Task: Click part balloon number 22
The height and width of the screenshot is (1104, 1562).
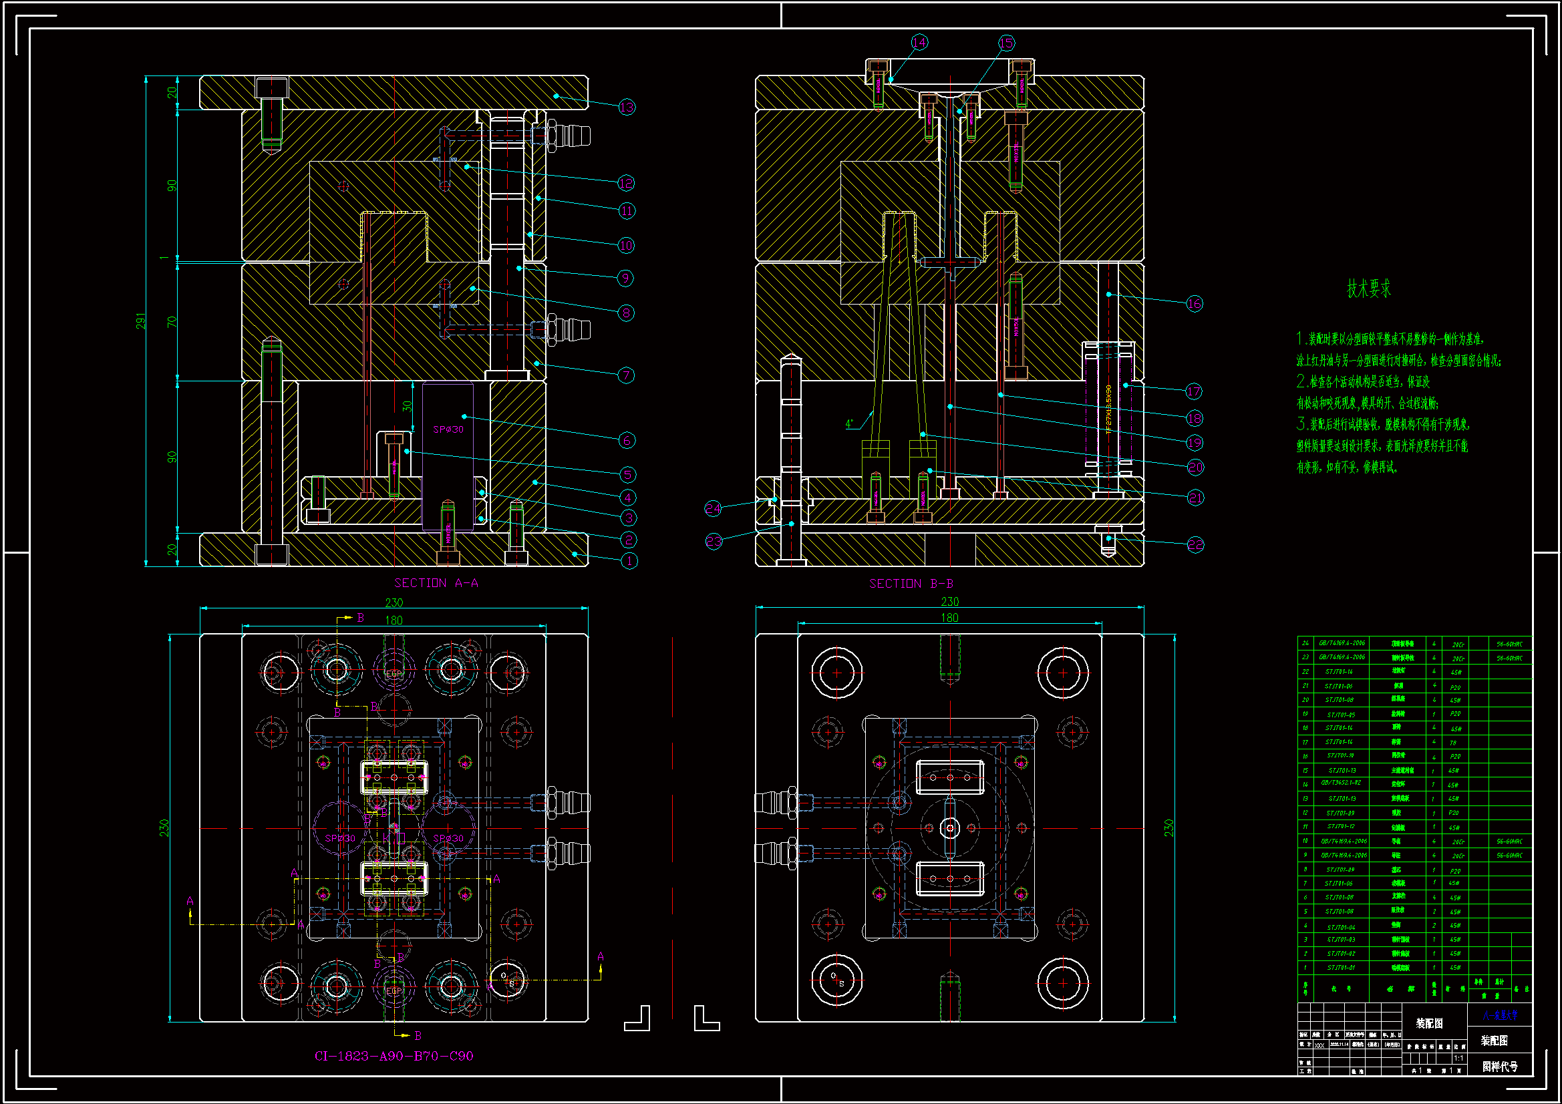Action: pyautogui.click(x=1195, y=544)
